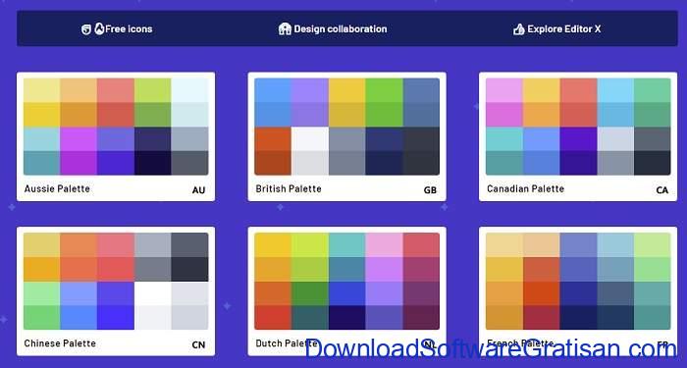Image resolution: width=687 pixels, height=368 pixels.
Task: Open the Canadian Palette title
Action: 525,188
